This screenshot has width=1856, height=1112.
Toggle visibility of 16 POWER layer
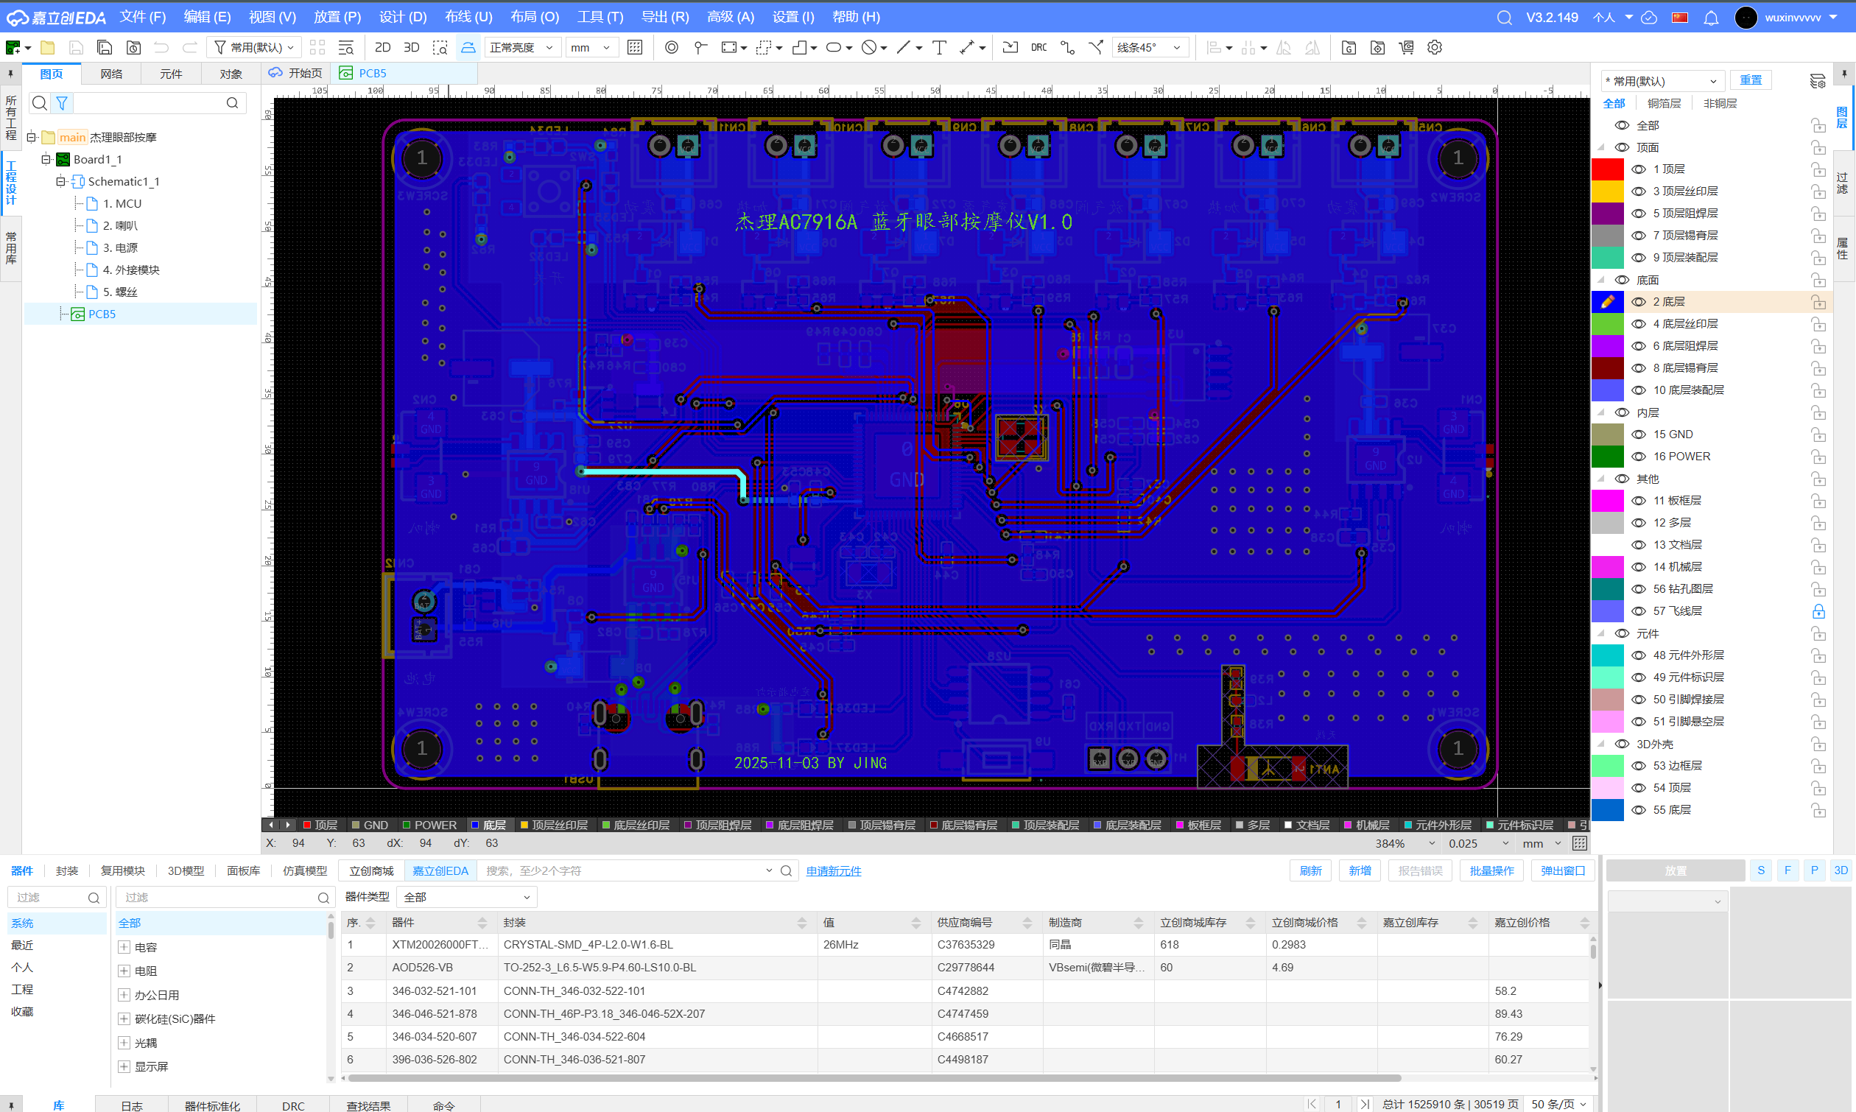point(1639,457)
